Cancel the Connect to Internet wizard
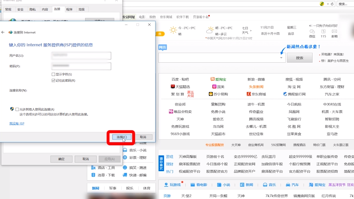 (143, 137)
